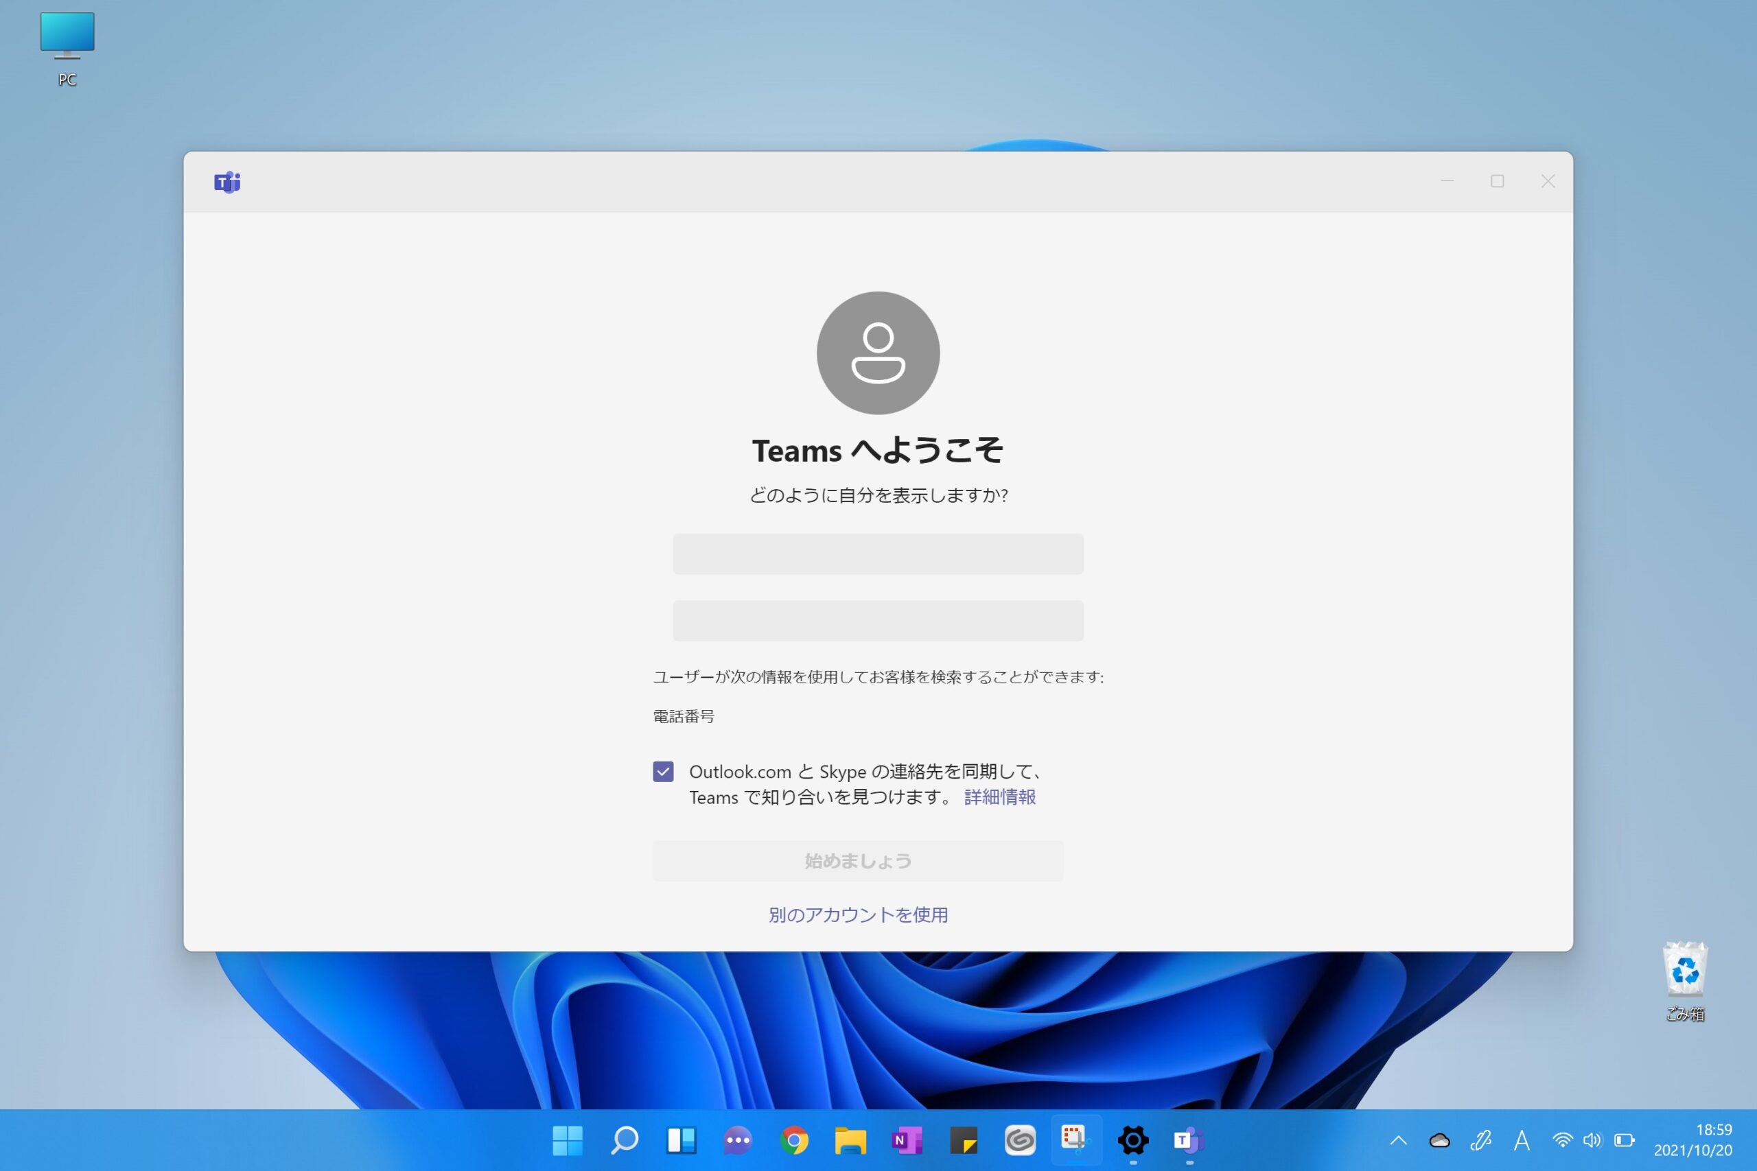The width and height of the screenshot is (1757, 1171).
Task: Open OneDrive cloud tray icon
Action: [x=1439, y=1140]
